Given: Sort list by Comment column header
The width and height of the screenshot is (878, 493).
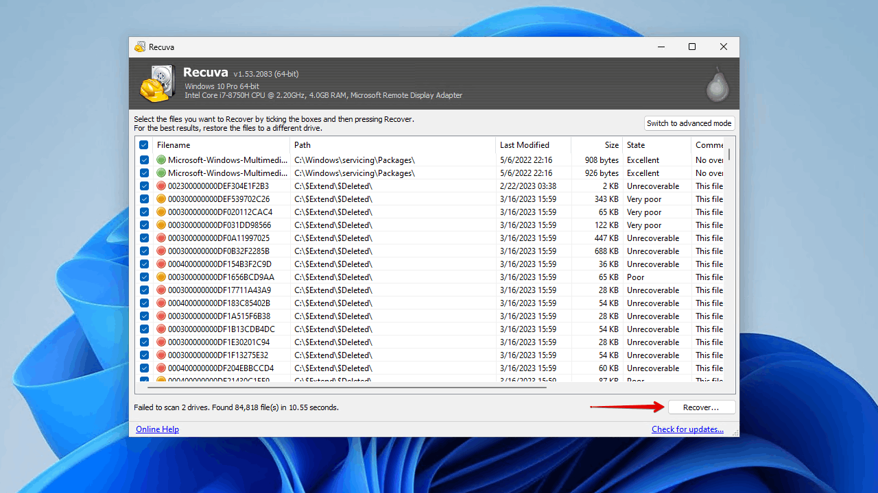Looking at the screenshot, I should point(709,145).
